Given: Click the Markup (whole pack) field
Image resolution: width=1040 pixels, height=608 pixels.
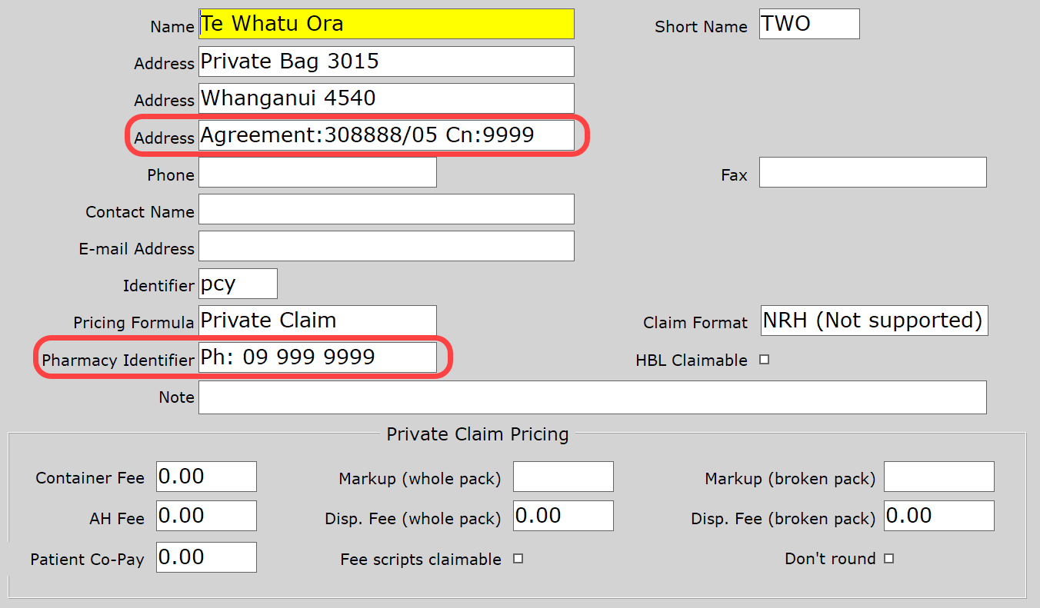Looking at the screenshot, I should coord(563,477).
